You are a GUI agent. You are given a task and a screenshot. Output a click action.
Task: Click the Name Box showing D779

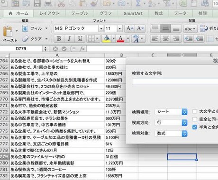point(21,49)
